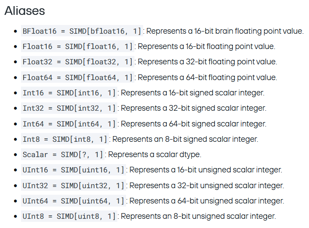Click the 64-bit floating point value description
Image resolution: width=309 pixels, height=228 pixels.
pos(207,77)
